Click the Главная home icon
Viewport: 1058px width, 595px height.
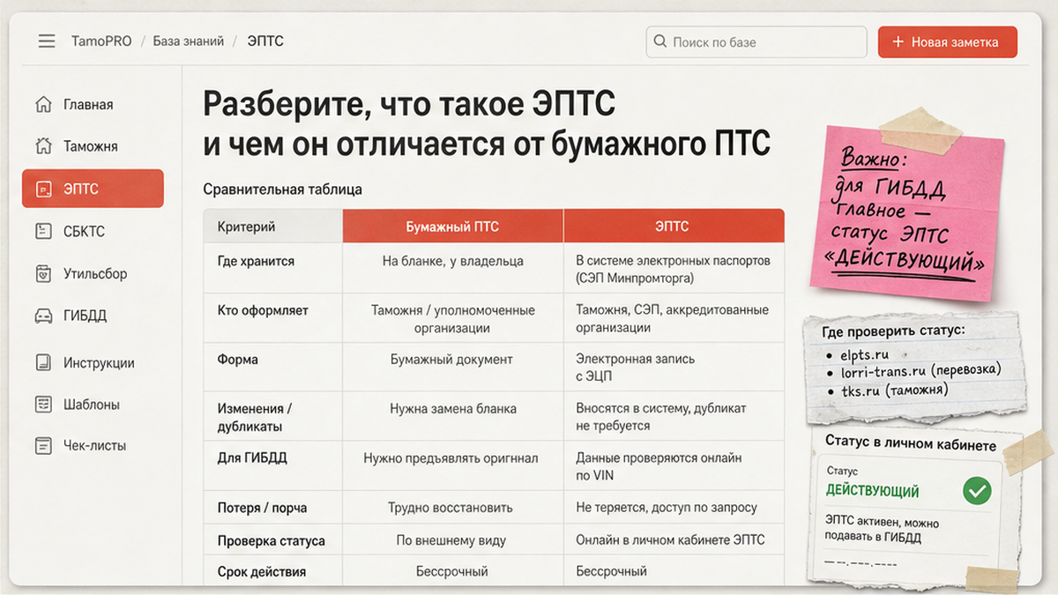pyautogui.click(x=43, y=105)
